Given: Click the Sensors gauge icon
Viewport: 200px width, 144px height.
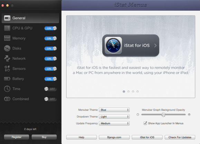Looking at the screenshot, I should coord(7,69).
